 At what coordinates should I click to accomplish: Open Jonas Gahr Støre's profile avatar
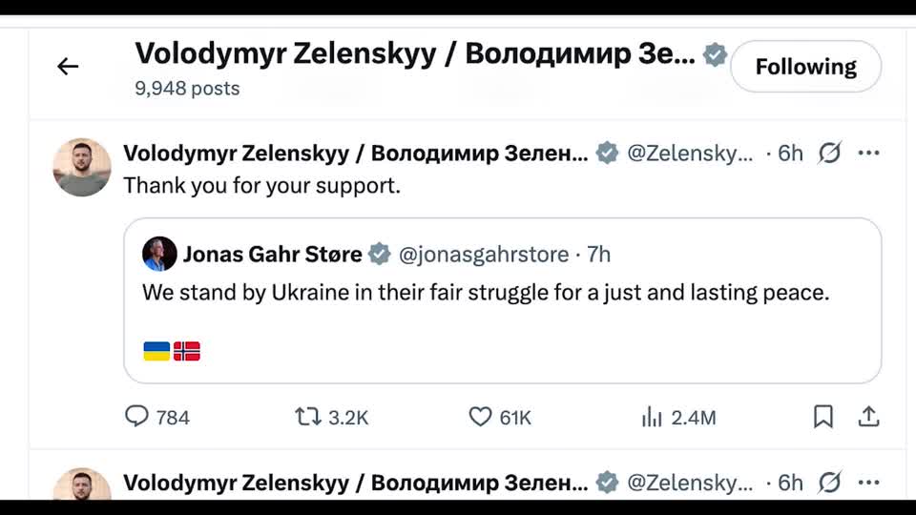159,254
